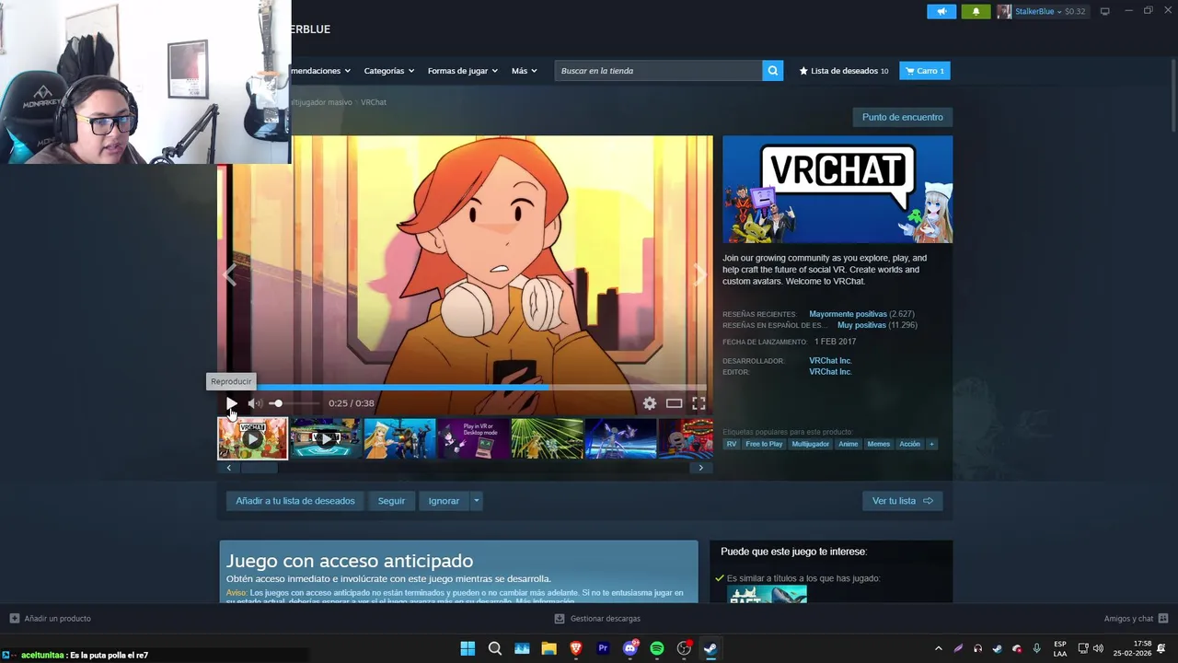
Task: Launch Brave browser from taskbar
Action: click(576, 648)
